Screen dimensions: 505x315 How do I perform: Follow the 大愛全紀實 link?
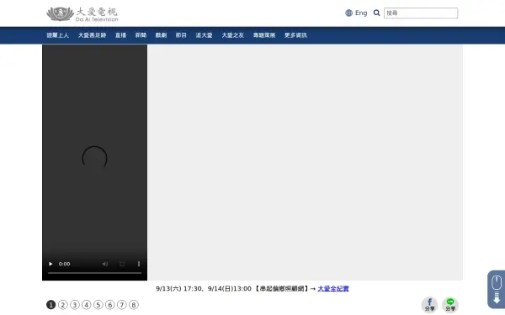333,289
